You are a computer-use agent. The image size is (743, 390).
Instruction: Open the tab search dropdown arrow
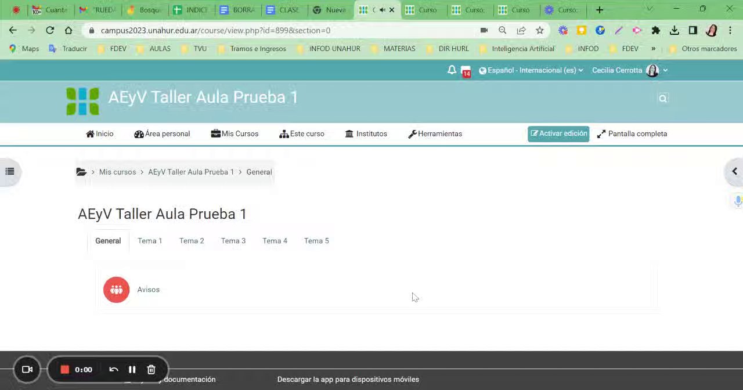[650, 9]
